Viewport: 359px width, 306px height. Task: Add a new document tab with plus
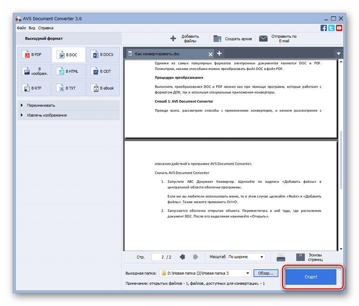pyautogui.click(x=219, y=53)
